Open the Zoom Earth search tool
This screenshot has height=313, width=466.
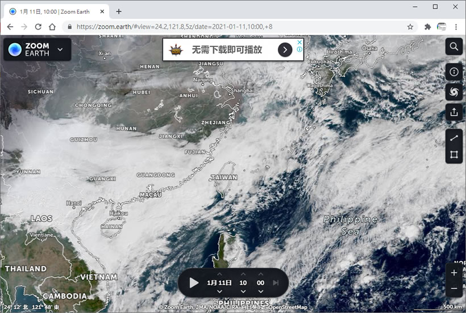point(454,46)
